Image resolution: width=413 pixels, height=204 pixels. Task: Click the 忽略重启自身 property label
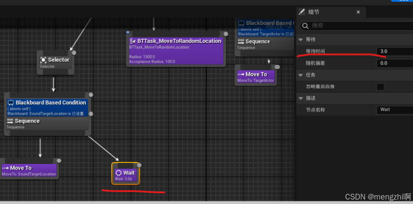(x=320, y=86)
